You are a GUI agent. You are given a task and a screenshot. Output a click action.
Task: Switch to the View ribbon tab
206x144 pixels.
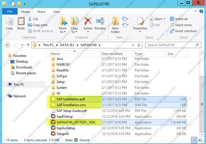[57, 12]
